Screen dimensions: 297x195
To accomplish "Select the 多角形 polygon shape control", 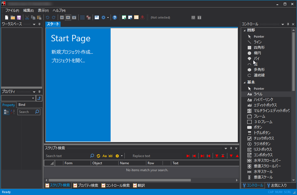I will pyautogui.click(x=259, y=70).
